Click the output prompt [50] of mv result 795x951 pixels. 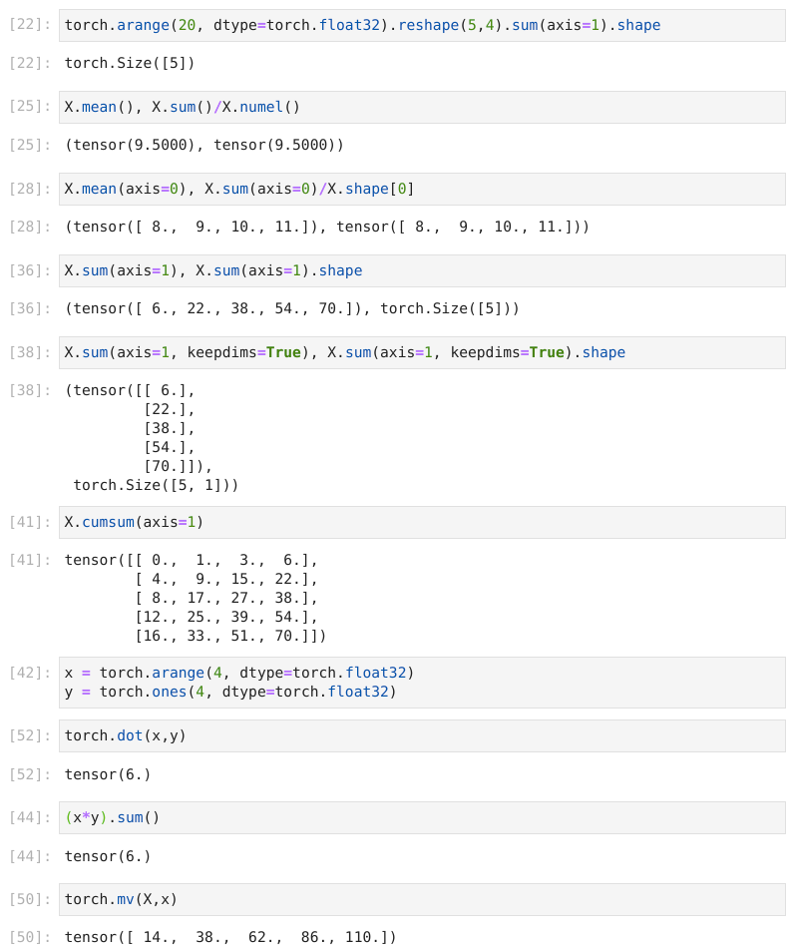click(30, 937)
